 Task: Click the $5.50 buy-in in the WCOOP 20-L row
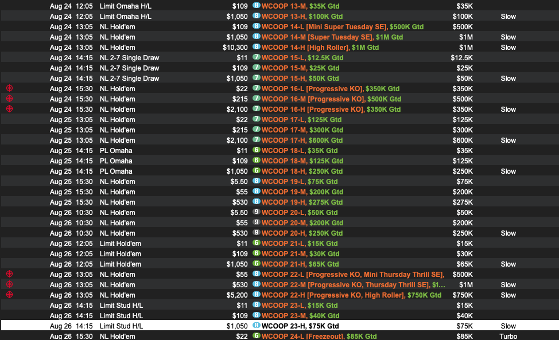tap(239, 213)
